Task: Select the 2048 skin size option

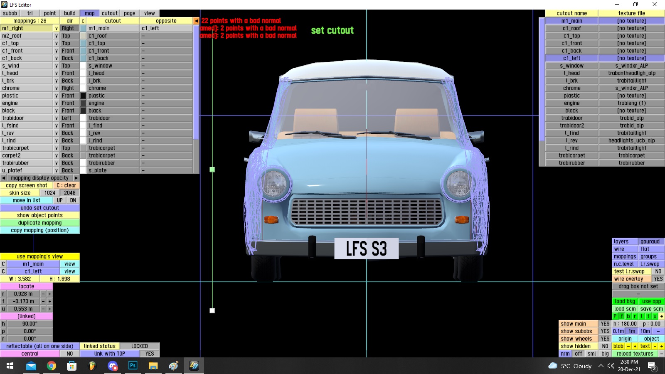Action: (70, 193)
